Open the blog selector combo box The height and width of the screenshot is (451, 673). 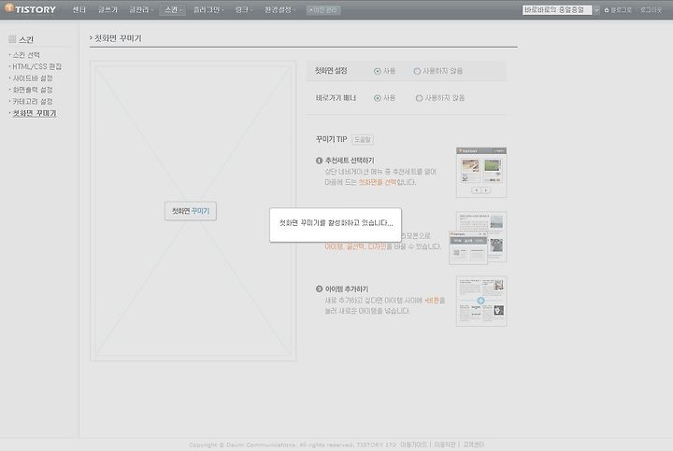click(x=561, y=10)
